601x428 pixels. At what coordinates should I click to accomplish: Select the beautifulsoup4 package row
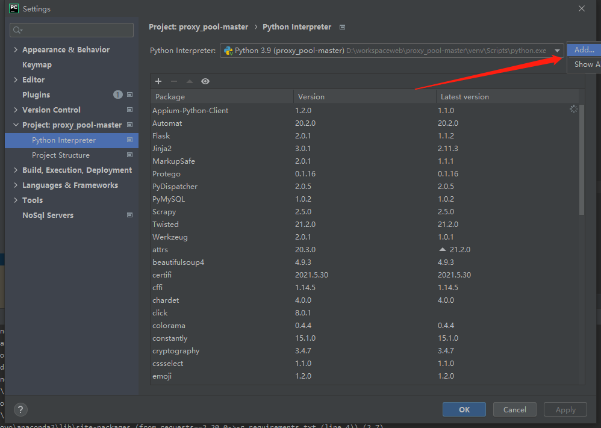[x=364, y=262]
